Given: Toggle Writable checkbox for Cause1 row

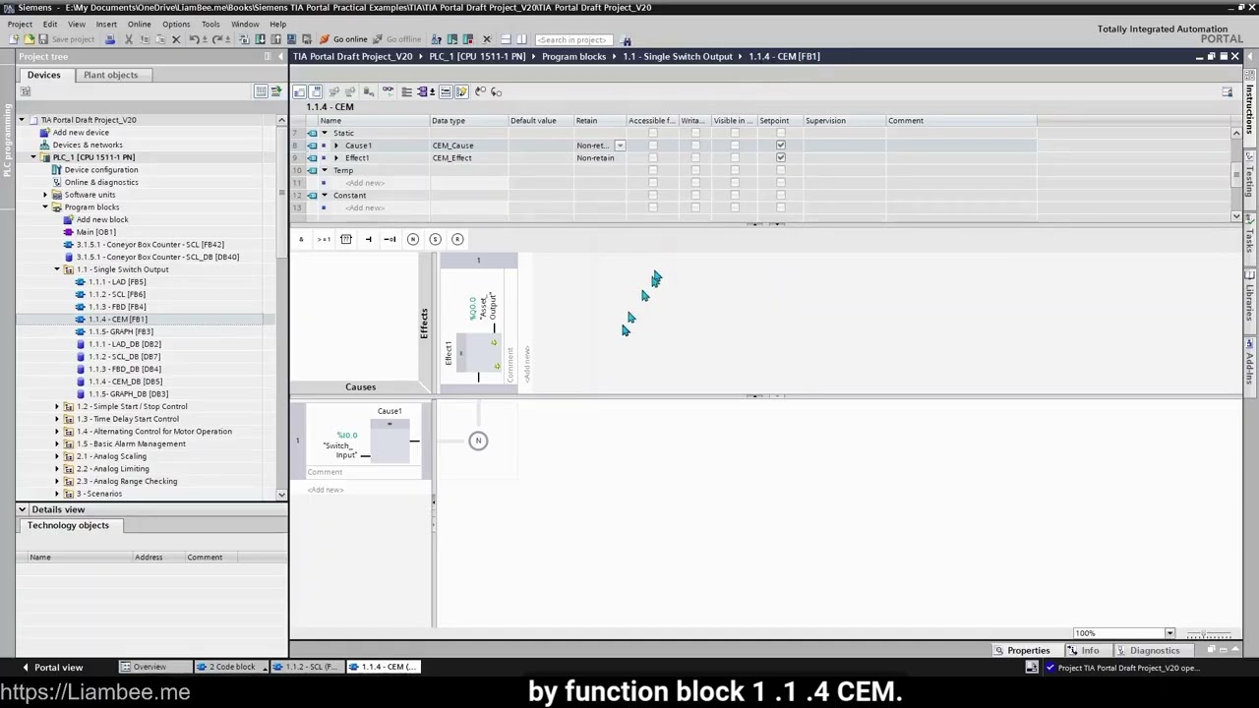Looking at the screenshot, I should coord(695,146).
